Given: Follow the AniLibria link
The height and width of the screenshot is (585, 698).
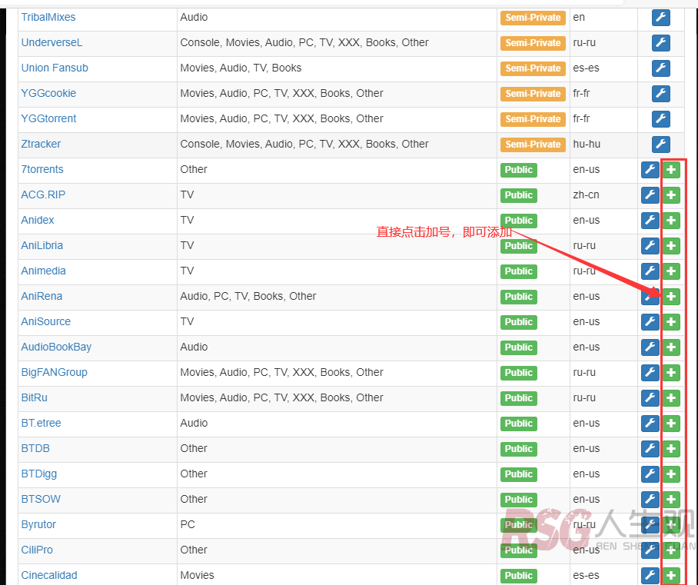Looking at the screenshot, I should click(x=42, y=246).
